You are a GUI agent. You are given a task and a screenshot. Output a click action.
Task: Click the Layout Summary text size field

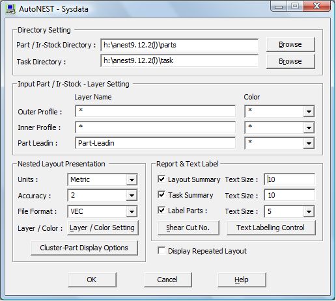pos(289,179)
